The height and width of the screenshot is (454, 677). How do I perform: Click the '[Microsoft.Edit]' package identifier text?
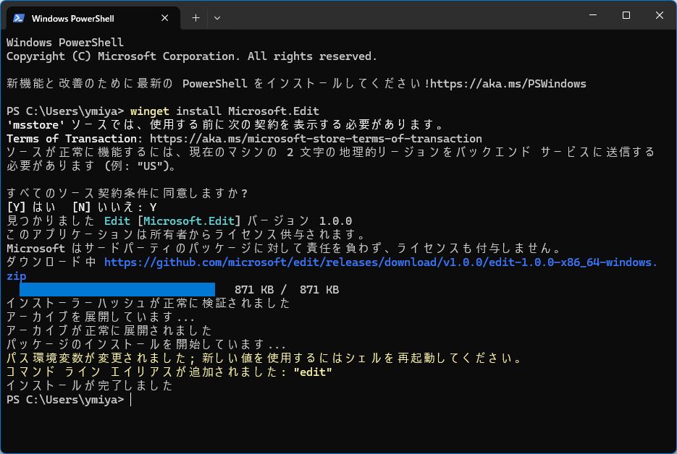point(189,221)
